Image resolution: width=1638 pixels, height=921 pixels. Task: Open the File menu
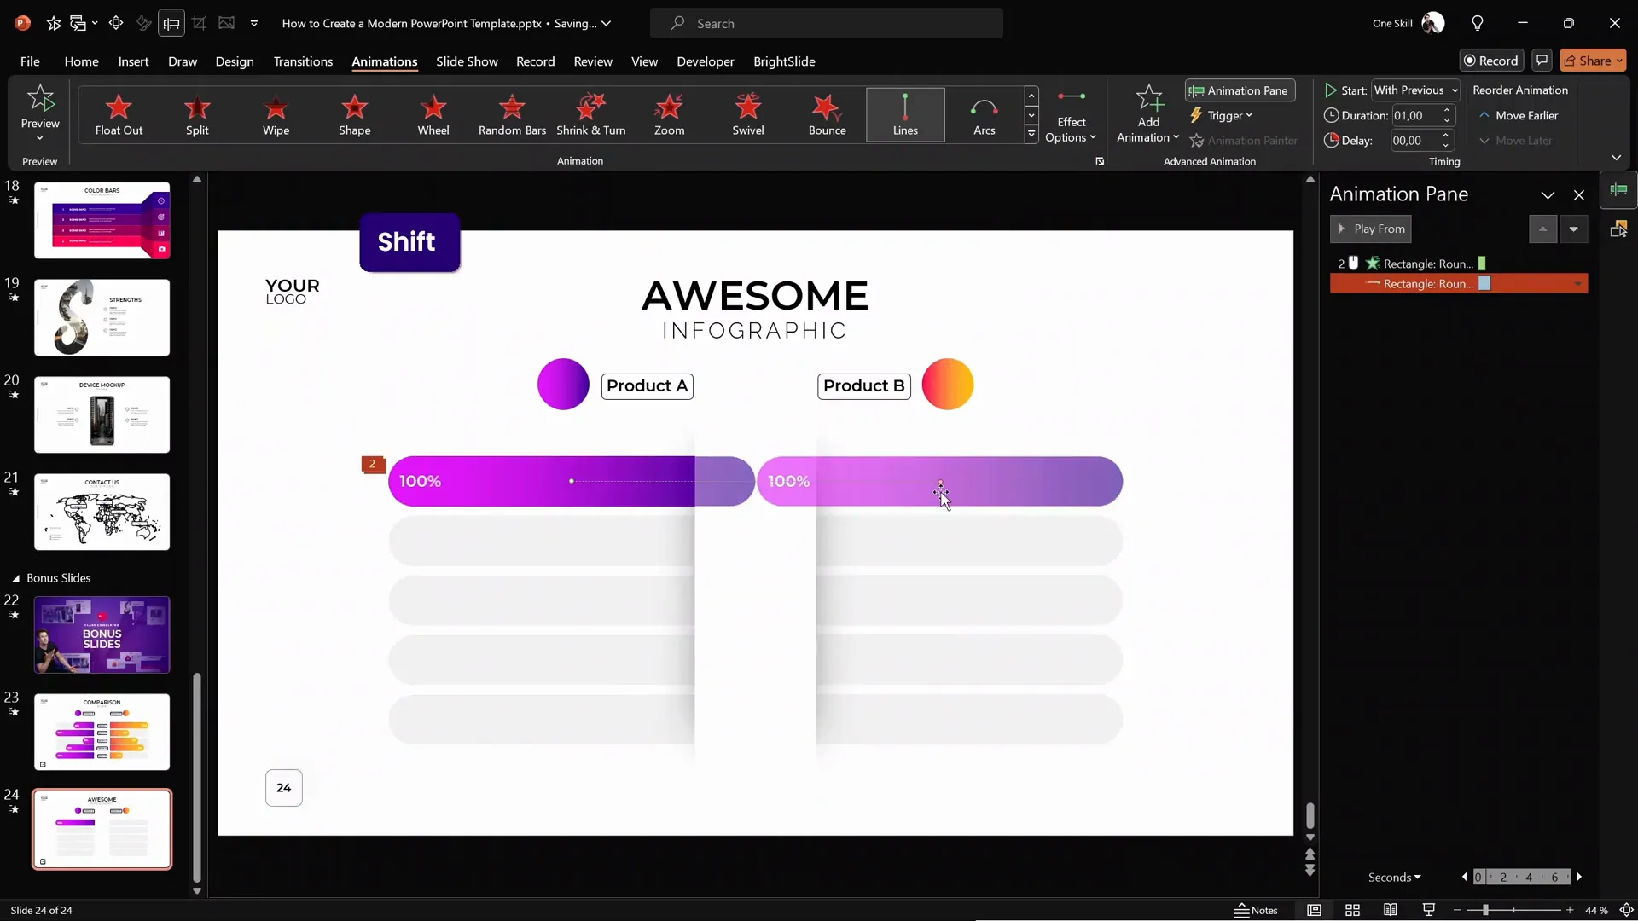point(30,61)
